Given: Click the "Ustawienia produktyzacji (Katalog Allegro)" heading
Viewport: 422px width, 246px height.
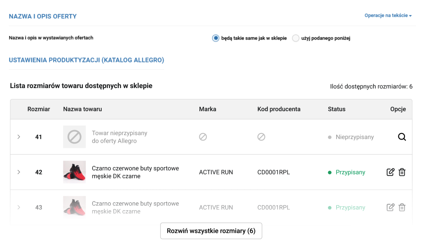Looking at the screenshot, I should click(x=86, y=60).
